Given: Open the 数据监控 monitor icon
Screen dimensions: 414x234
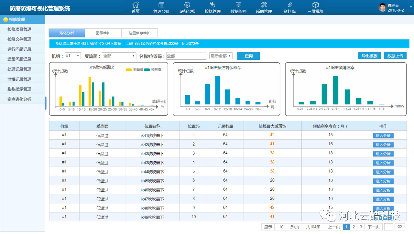Looking at the screenshot, I should tap(238, 5).
